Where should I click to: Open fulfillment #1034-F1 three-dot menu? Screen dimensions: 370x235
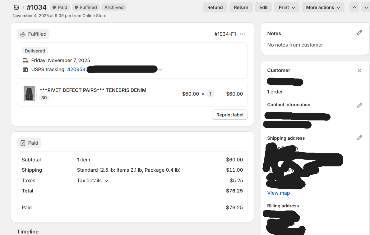coord(243,34)
